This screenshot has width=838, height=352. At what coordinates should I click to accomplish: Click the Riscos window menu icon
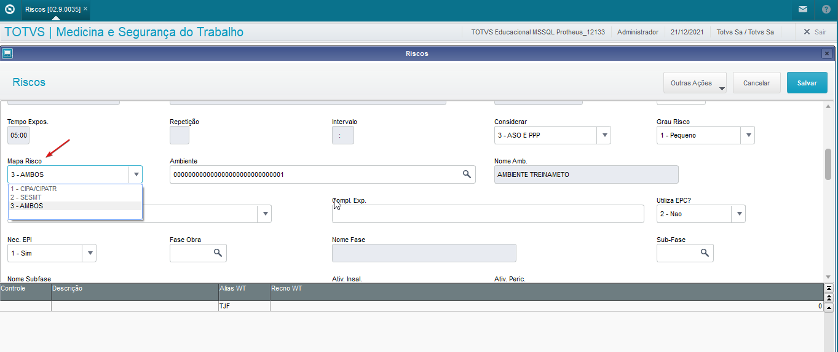point(7,53)
